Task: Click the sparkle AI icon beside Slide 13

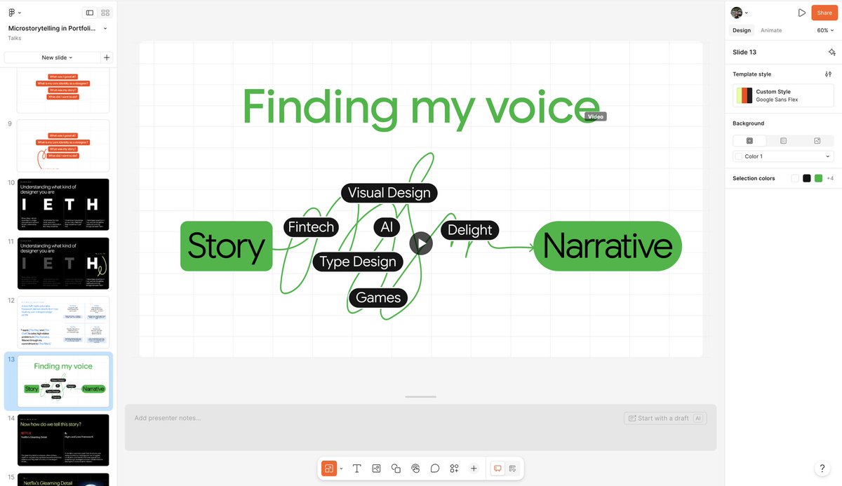Action: click(831, 52)
